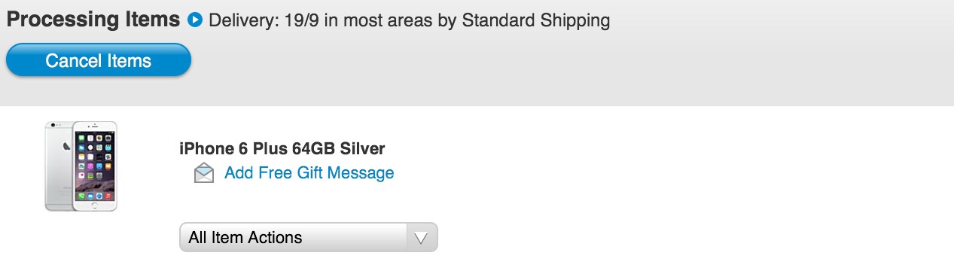Expand delivery details via the blue disclosure arrow

click(195, 20)
